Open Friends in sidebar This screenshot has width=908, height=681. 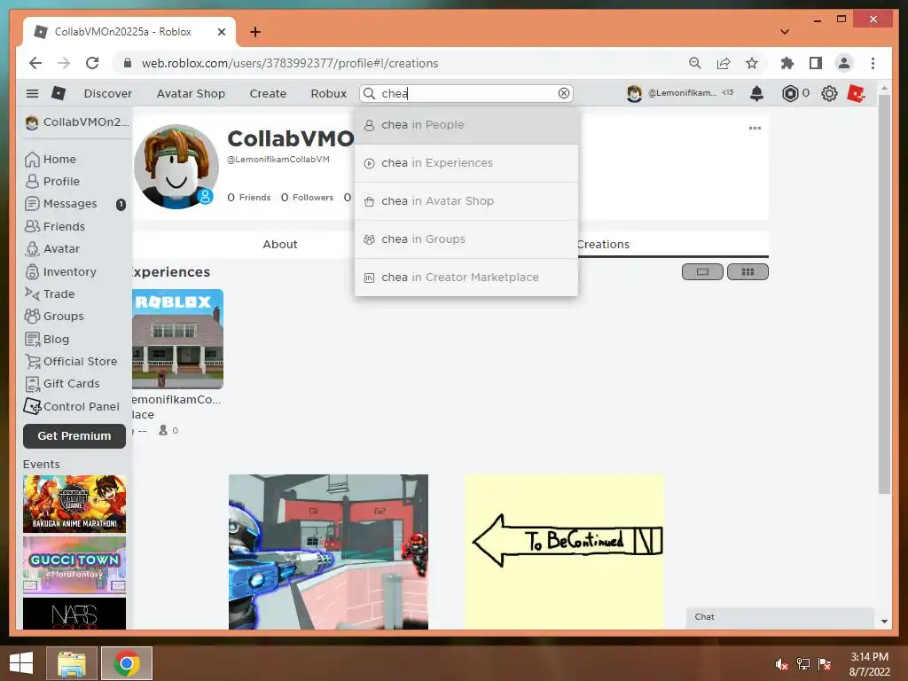[x=55, y=226]
